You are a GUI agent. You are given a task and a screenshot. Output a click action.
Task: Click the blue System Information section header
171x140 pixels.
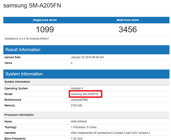(24, 74)
